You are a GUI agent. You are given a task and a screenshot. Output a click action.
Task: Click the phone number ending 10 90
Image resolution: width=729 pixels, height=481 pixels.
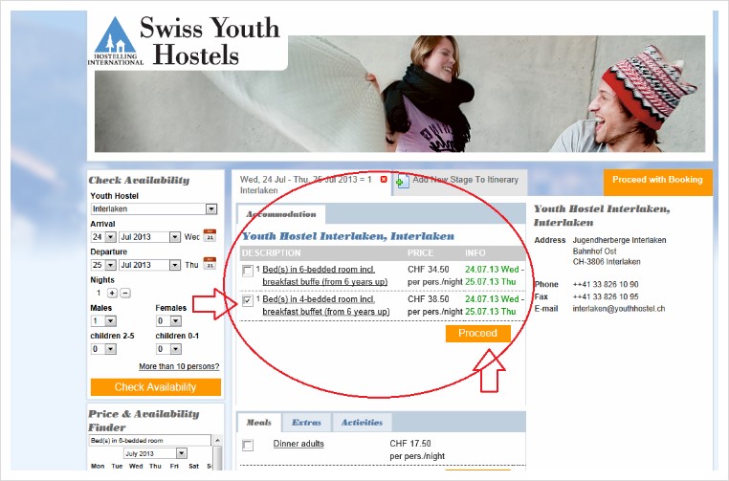tap(606, 284)
